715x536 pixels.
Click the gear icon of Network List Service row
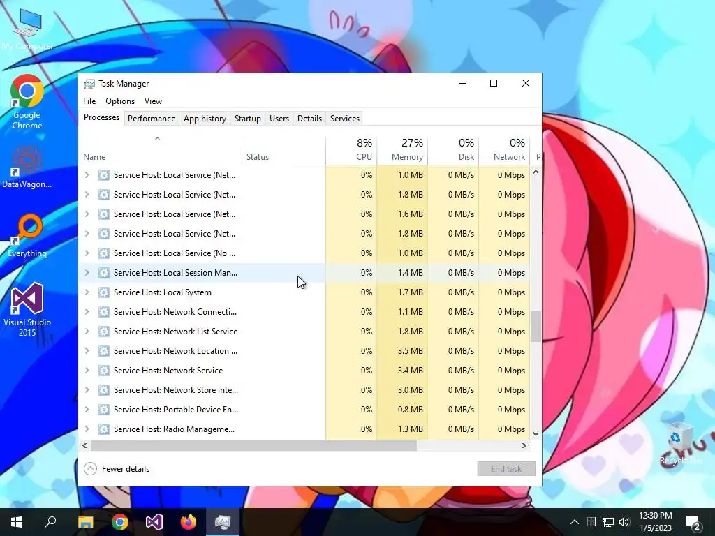tap(104, 332)
